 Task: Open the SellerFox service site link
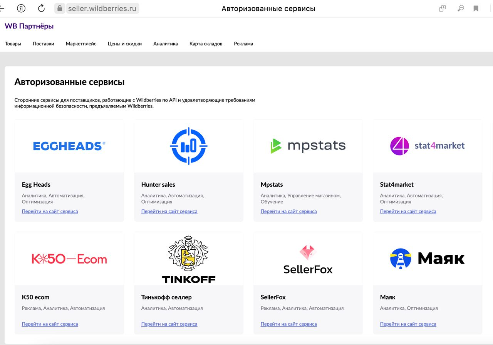[x=288, y=324]
